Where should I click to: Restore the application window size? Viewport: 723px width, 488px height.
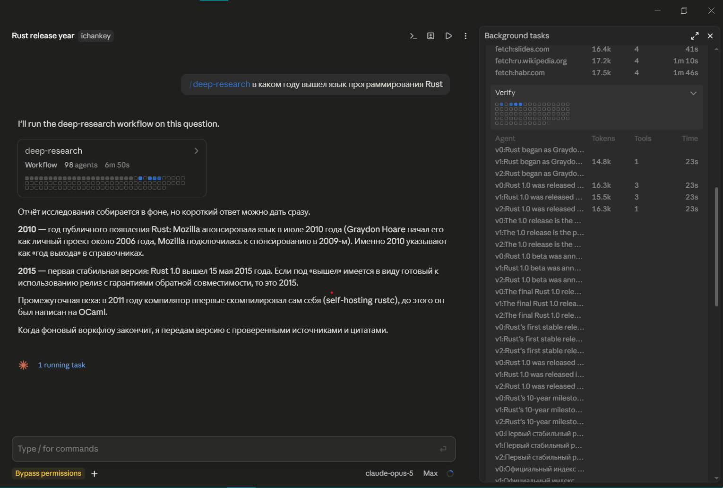coord(684,10)
